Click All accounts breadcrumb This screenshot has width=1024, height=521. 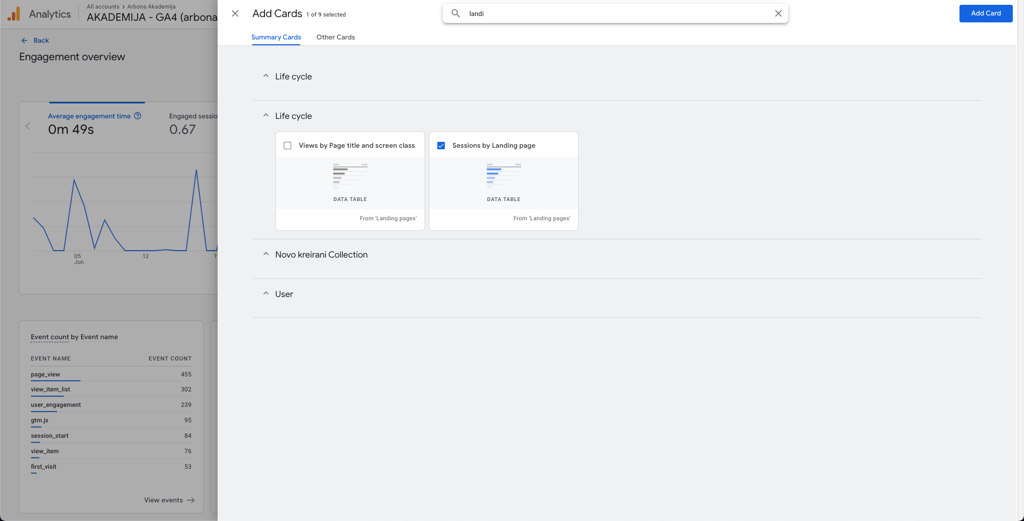(x=103, y=7)
